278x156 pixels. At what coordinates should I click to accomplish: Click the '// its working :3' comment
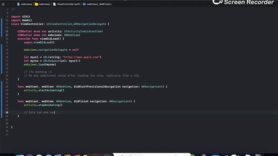point(38,72)
